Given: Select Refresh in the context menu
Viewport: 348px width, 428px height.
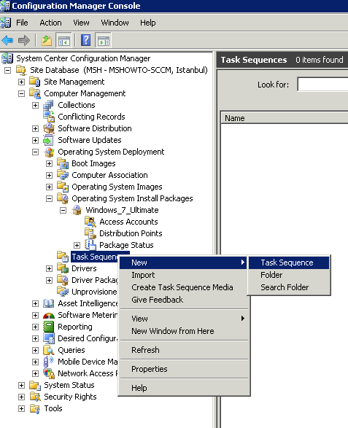Looking at the screenshot, I should point(184,350).
